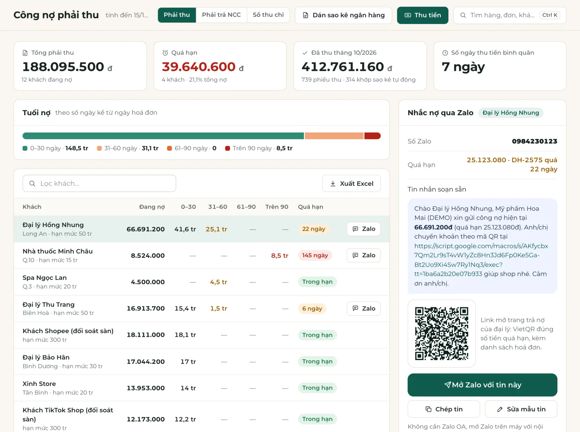Viewport: 580px width, 432px height.
Task: Click Dán sao kê ngân hàng button
Action: (x=343, y=15)
